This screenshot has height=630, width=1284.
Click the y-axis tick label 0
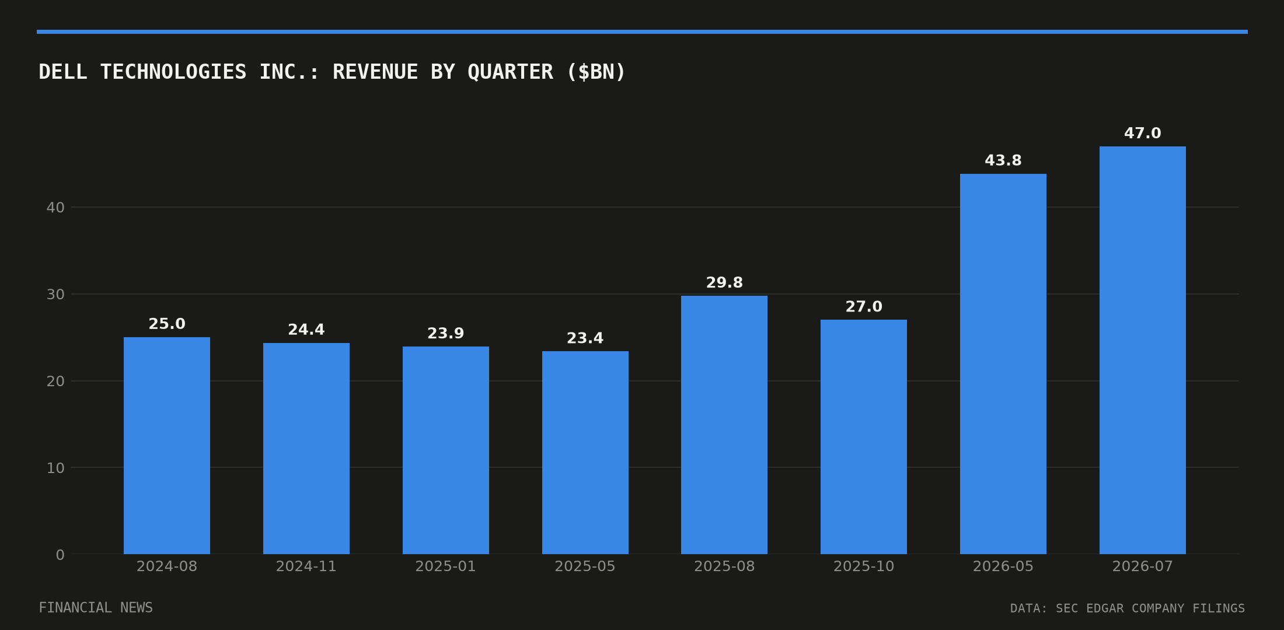60,555
